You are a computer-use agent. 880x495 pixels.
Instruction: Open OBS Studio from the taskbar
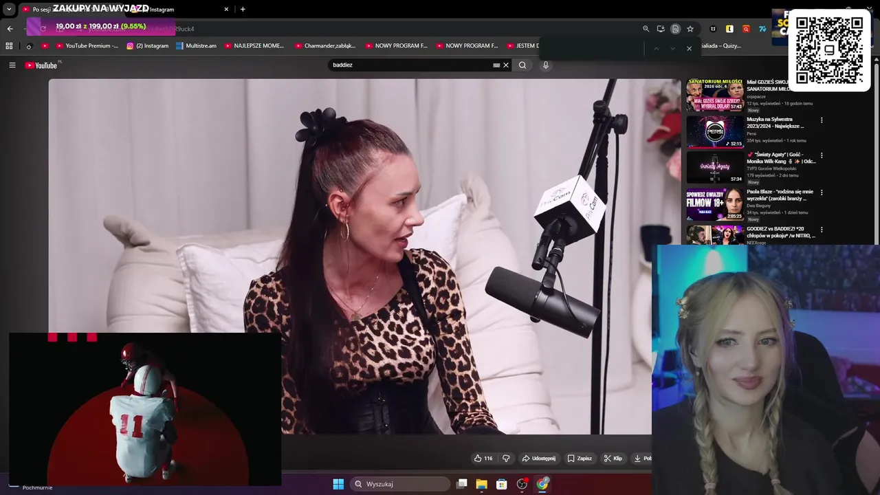(x=522, y=484)
